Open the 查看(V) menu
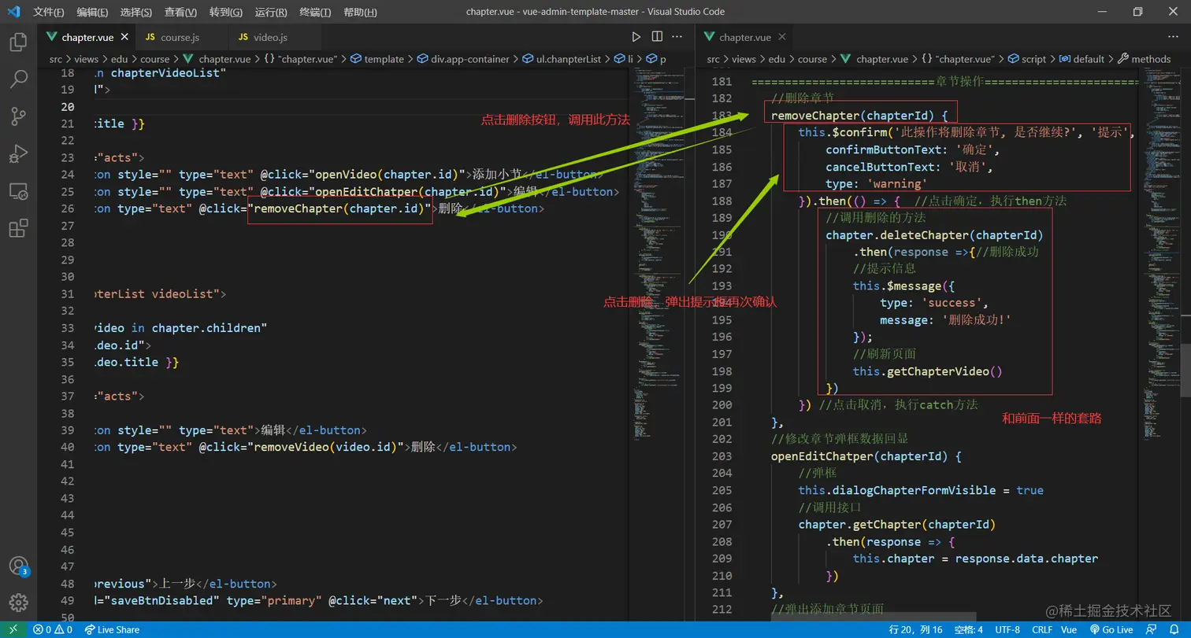Screen dimensions: 1191x638 [x=181, y=12]
